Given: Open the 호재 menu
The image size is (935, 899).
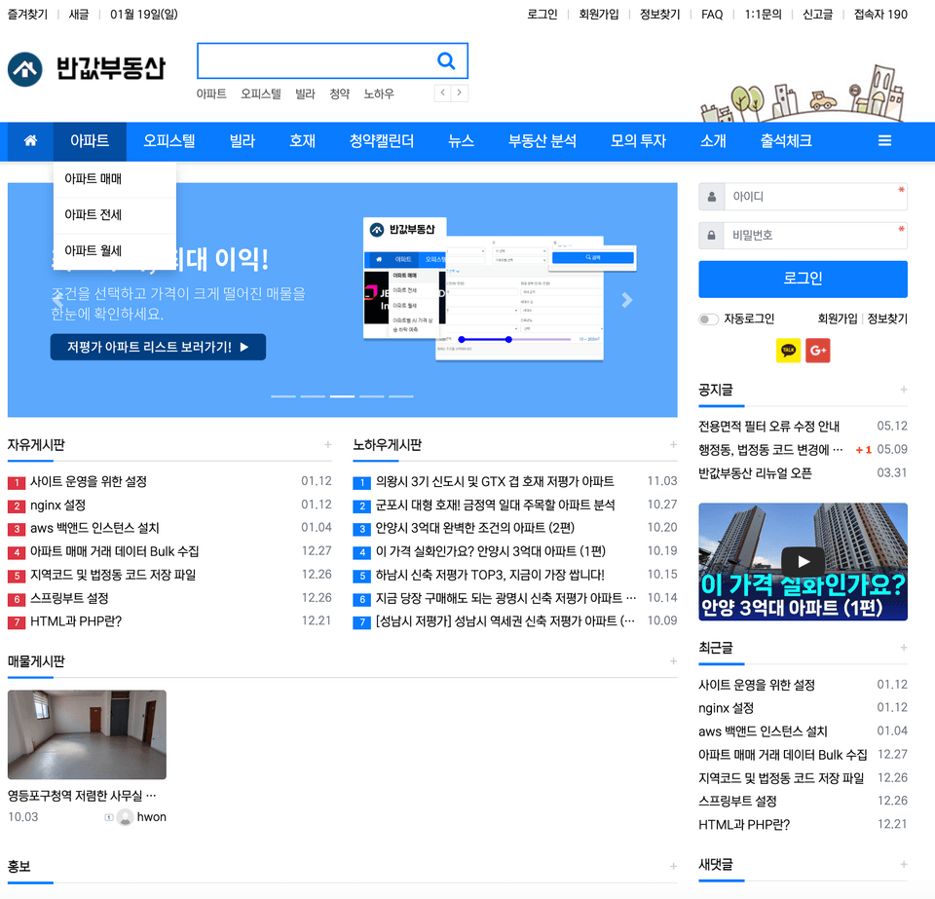Looking at the screenshot, I should pyautogui.click(x=302, y=140).
